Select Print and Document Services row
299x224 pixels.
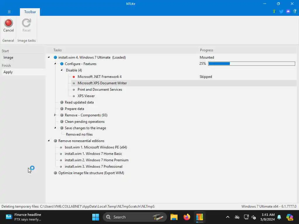[100, 90]
